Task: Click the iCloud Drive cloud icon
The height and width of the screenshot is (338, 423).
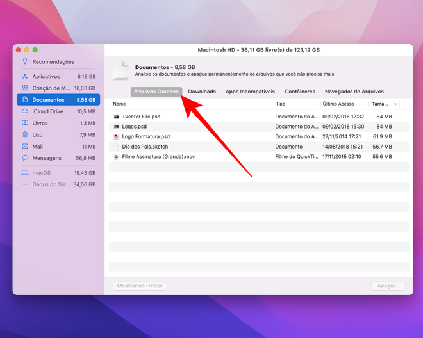Action: coord(25,111)
